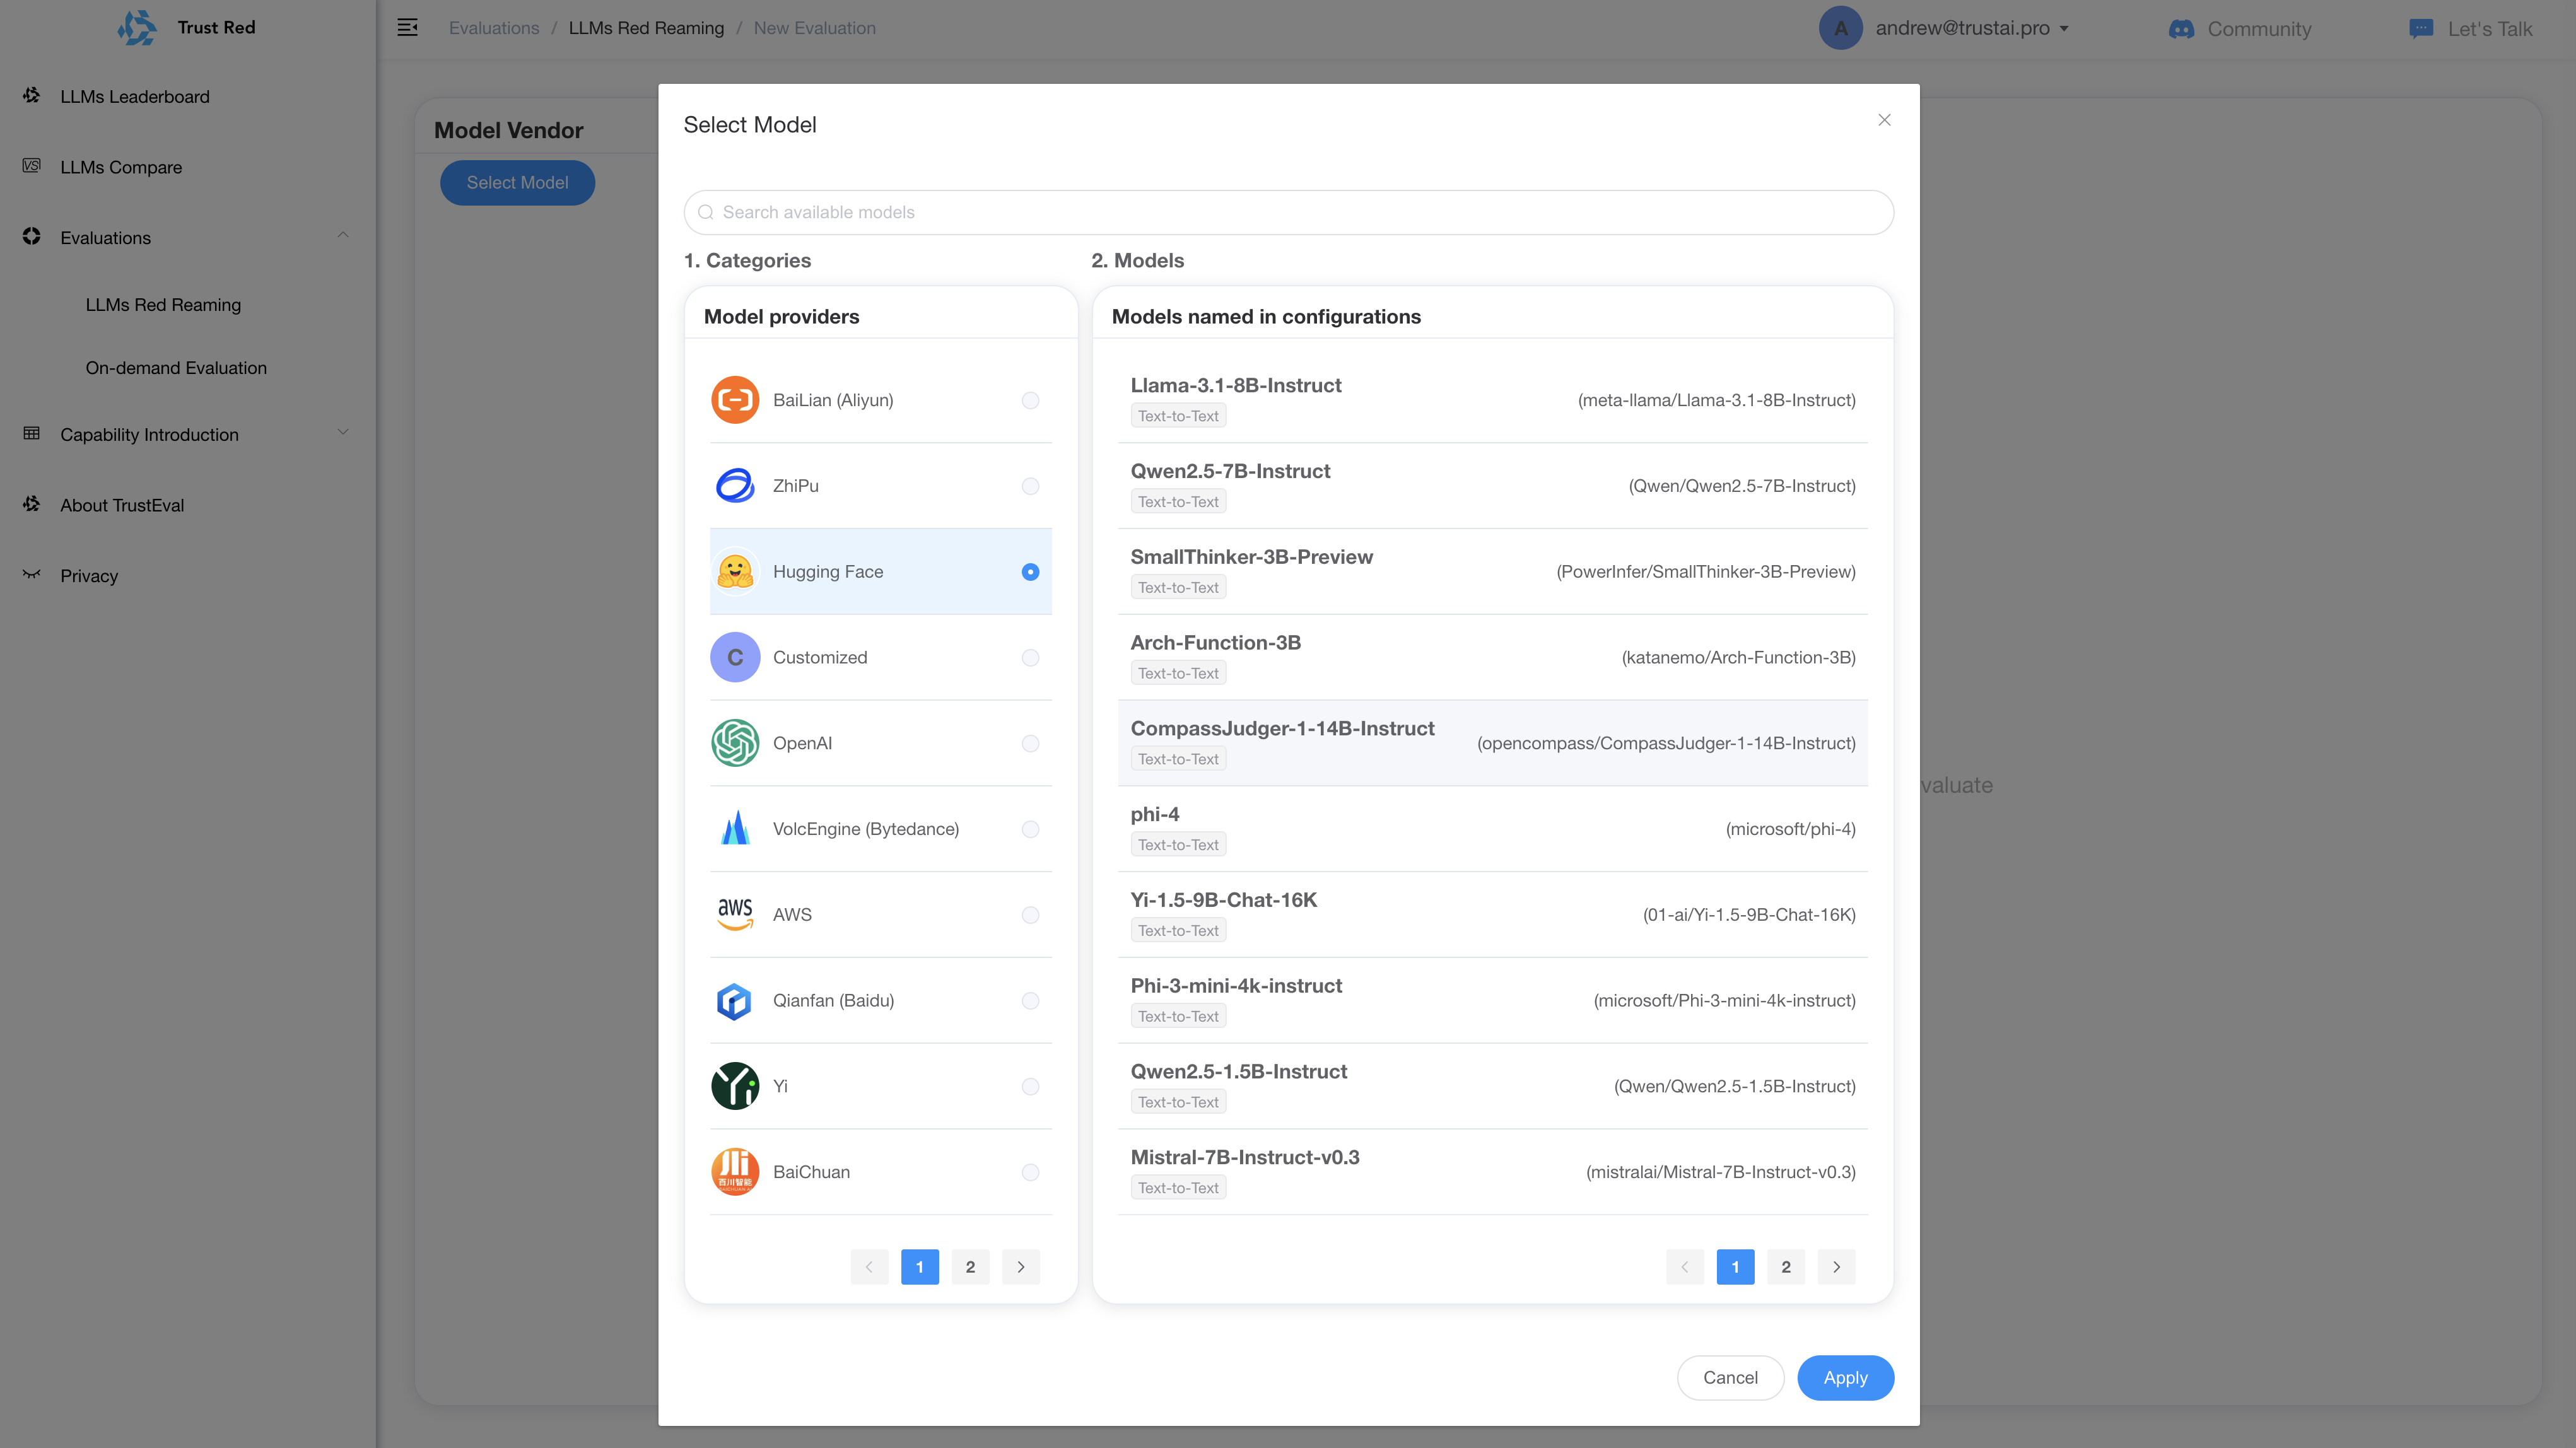2576x1448 pixels.
Task: Click the Qianfan (Baidu) logo icon
Action: tap(735, 1000)
